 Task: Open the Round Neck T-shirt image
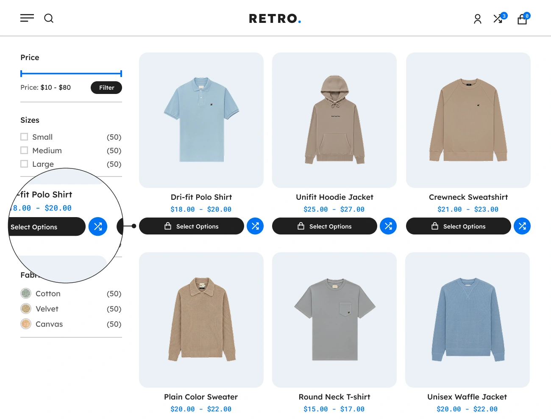[x=334, y=320]
